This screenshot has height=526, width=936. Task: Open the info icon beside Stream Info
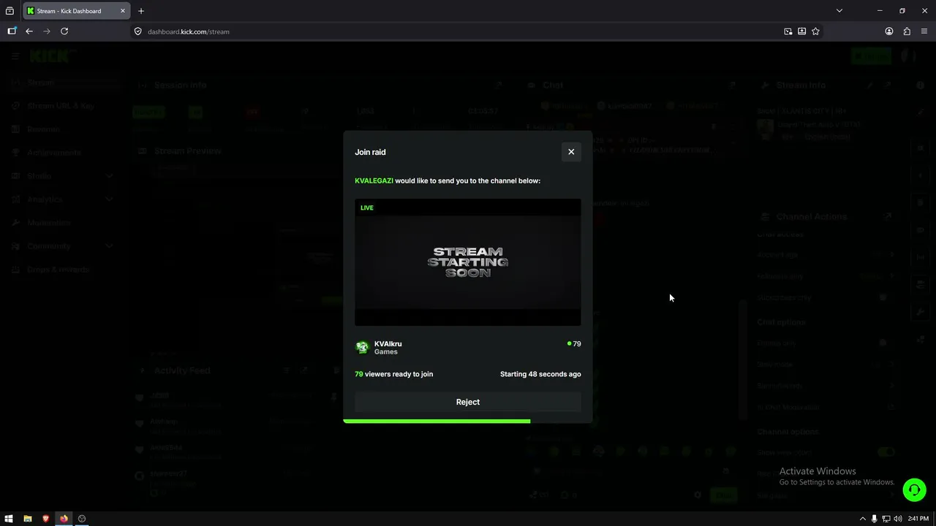[x=920, y=85]
